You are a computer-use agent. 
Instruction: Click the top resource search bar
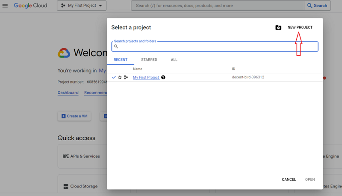coord(217,6)
